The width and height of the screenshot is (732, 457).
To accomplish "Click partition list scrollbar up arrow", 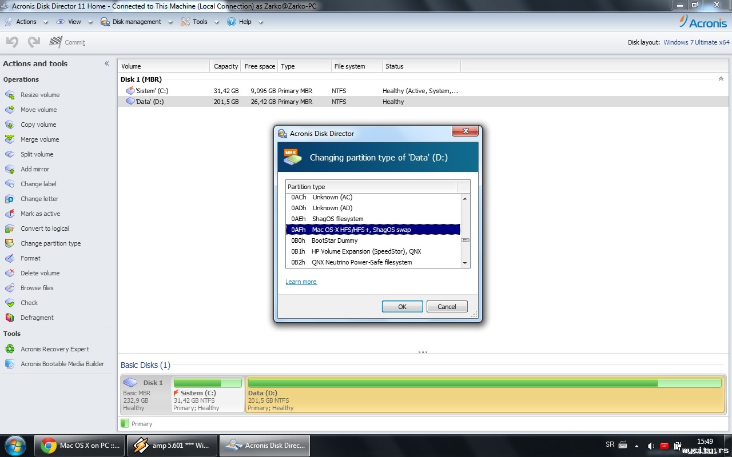I will tap(465, 198).
